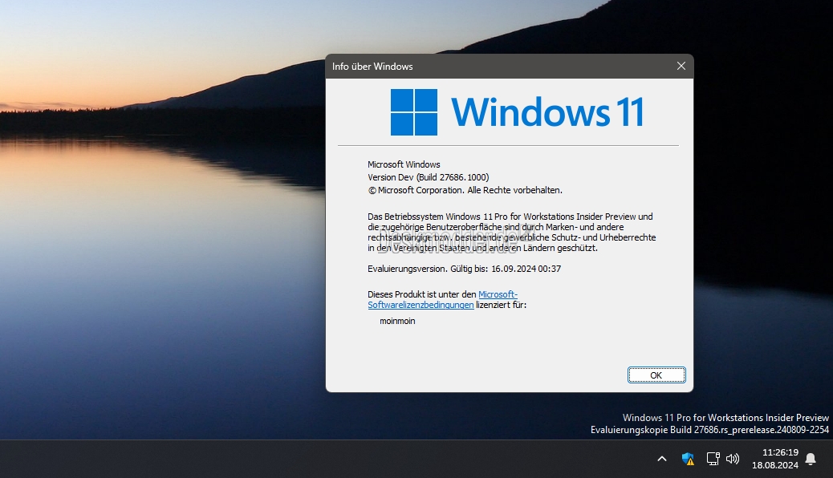833x478 pixels.
Task: Open the network status tray icon
Action: tap(713, 458)
